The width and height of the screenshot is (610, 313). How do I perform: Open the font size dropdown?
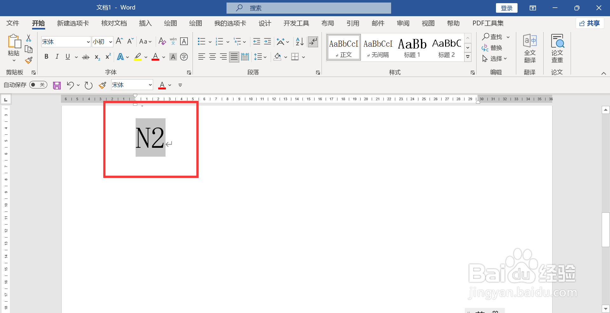[x=110, y=42]
